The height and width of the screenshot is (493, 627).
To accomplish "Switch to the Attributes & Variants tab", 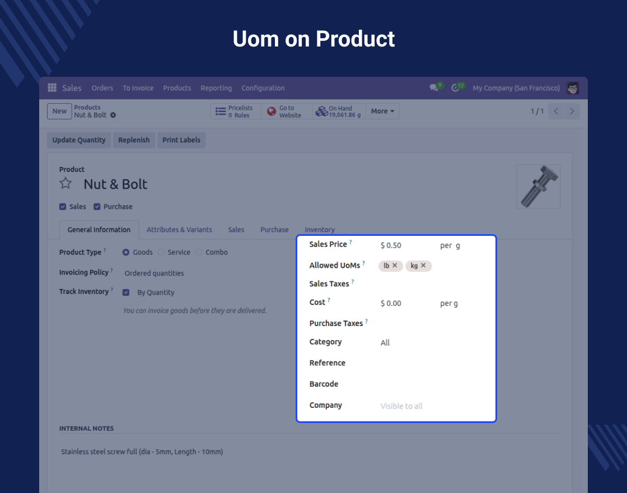I will [179, 230].
